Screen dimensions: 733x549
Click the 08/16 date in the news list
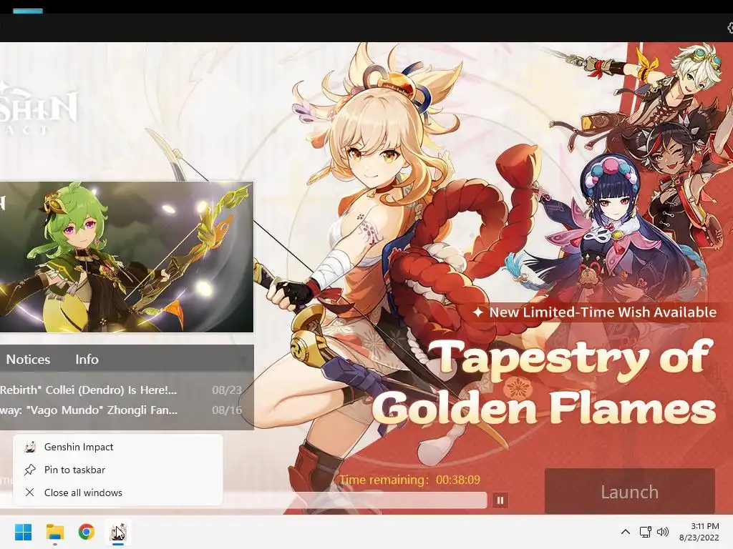point(227,410)
